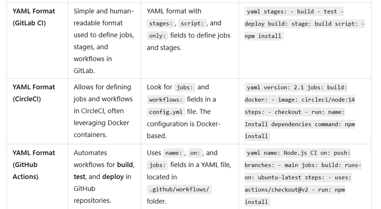Click the "yaml name: Node.js CI" code block
381x209 pixels.
[303, 178]
